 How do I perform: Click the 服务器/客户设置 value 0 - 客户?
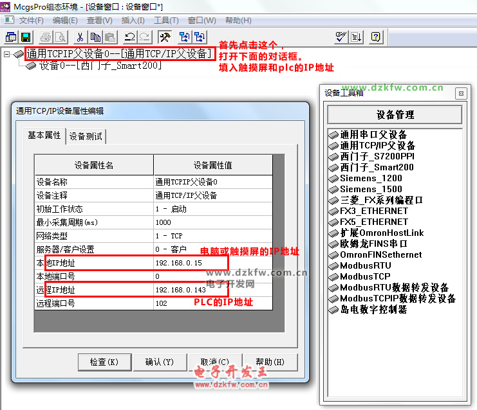coord(212,249)
